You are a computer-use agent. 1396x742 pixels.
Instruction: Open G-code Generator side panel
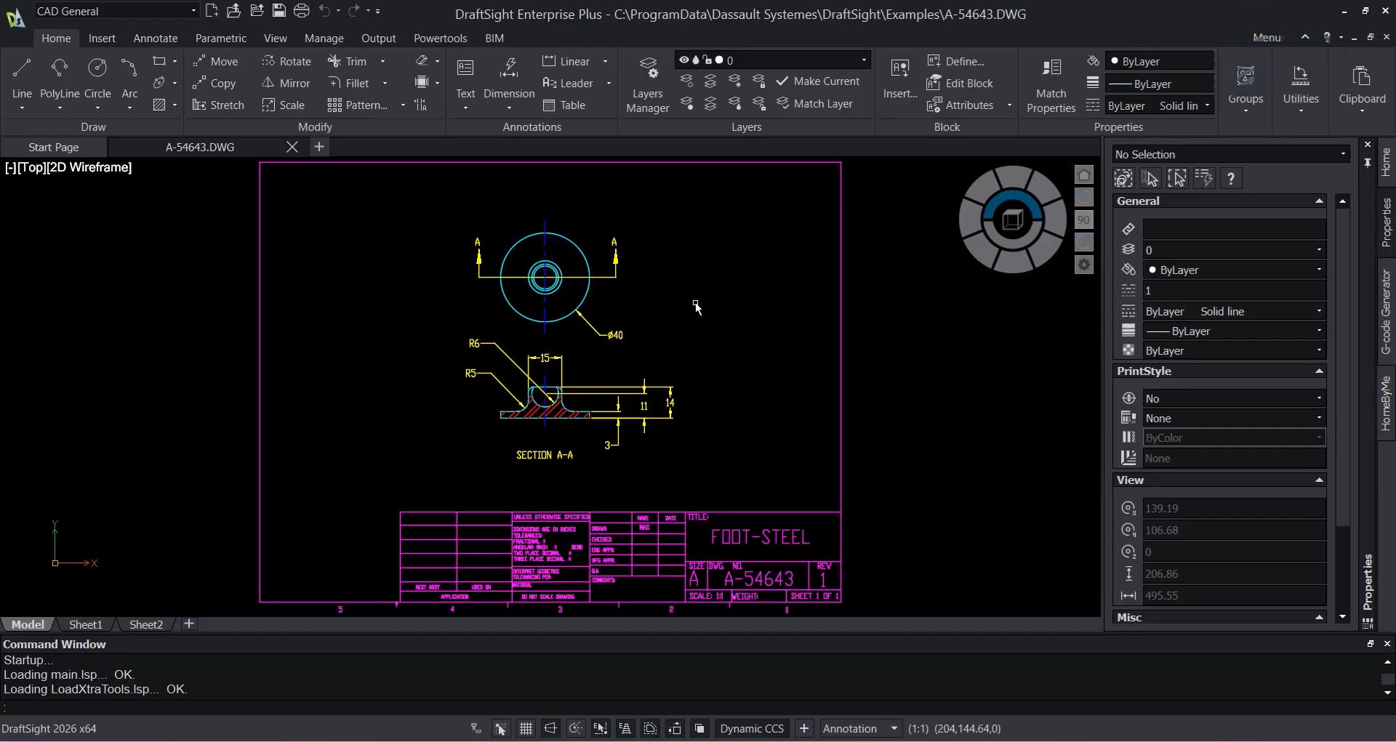tap(1386, 312)
